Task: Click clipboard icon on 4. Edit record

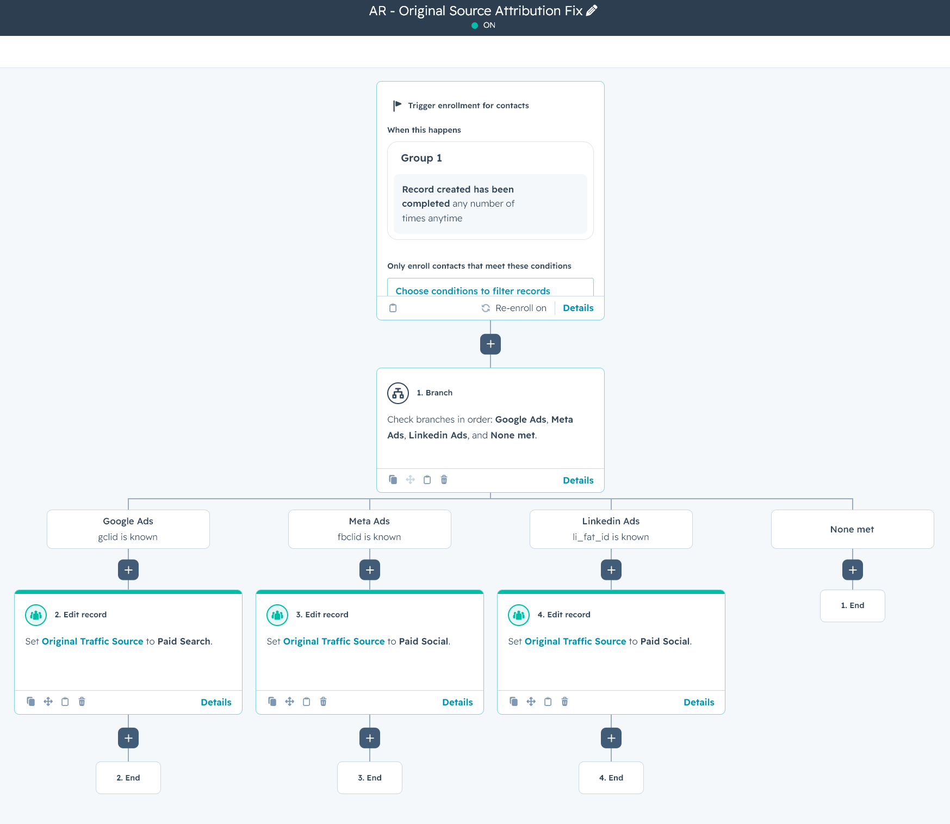Action: 548,702
